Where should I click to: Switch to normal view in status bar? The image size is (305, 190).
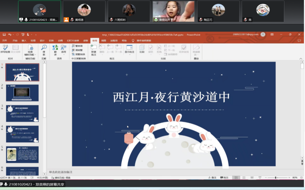click(x=236, y=178)
